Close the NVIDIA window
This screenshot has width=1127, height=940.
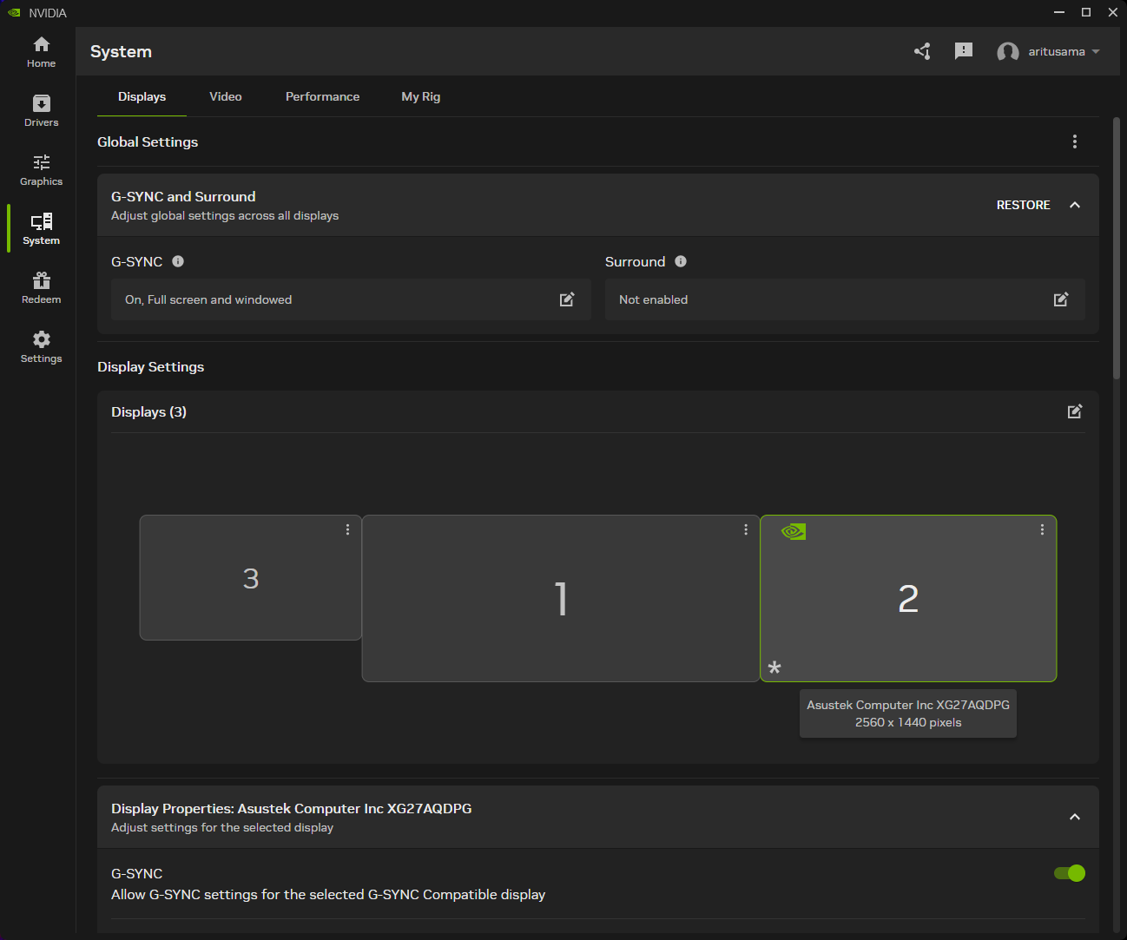[1113, 12]
